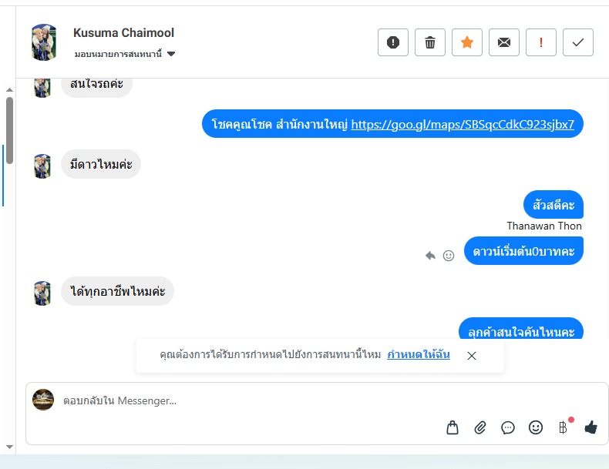Open saved replies speech bubble icon

tap(508, 427)
